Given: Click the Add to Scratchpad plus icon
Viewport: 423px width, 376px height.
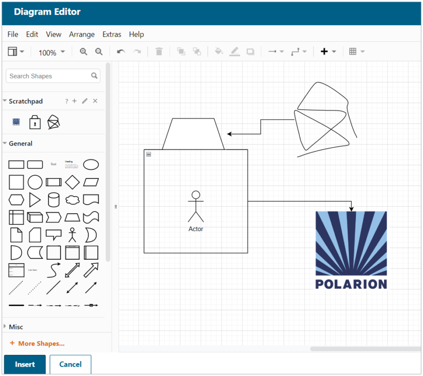Looking at the screenshot, I should [74, 101].
